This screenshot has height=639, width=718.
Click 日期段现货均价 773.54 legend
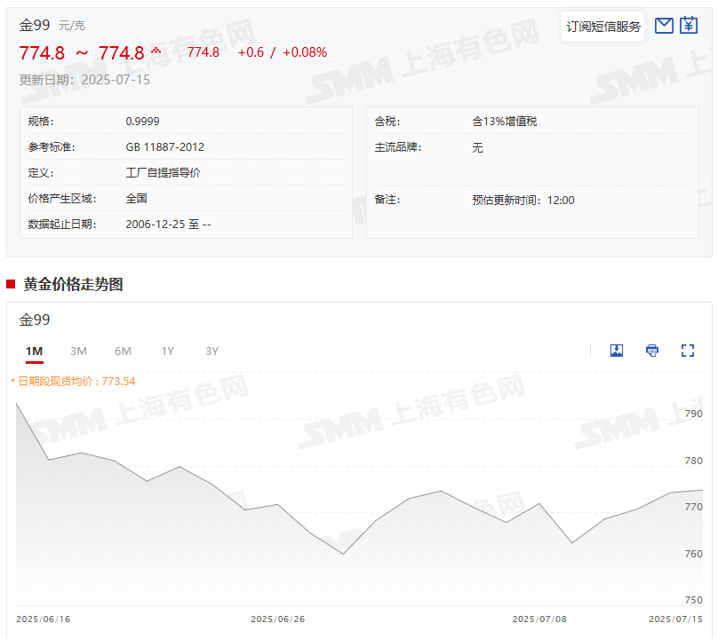pyautogui.click(x=73, y=382)
